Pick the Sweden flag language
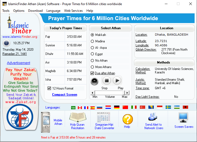 pyautogui.click(x=168, y=107)
